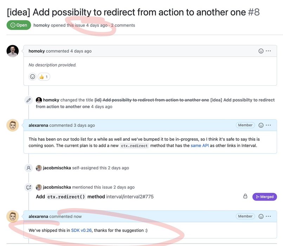Click homoky's avatar beside first comment
The height and width of the screenshot is (246, 283).
point(13,51)
